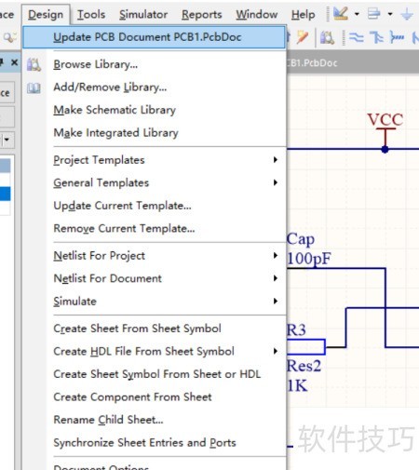Choose Make Schematic Library
The width and height of the screenshot is (419, 470).
[x=115, y=110]
